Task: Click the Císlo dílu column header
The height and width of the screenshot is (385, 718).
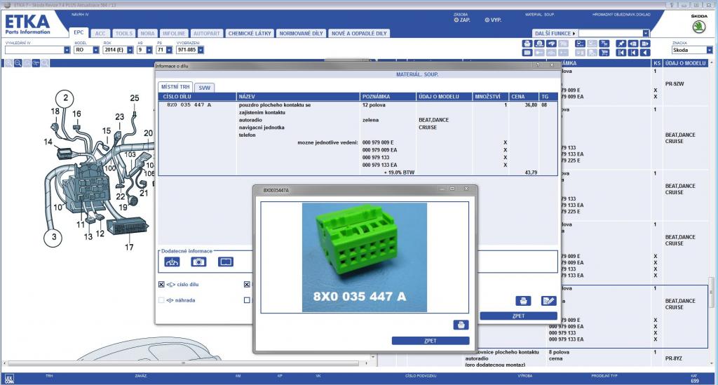Action: point(197,97)
